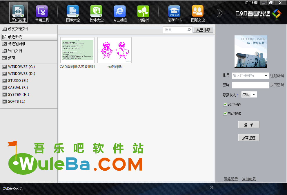Toggle the 记住密码 checkbox
Screen dimensions: 287x195
coord(225,105)
